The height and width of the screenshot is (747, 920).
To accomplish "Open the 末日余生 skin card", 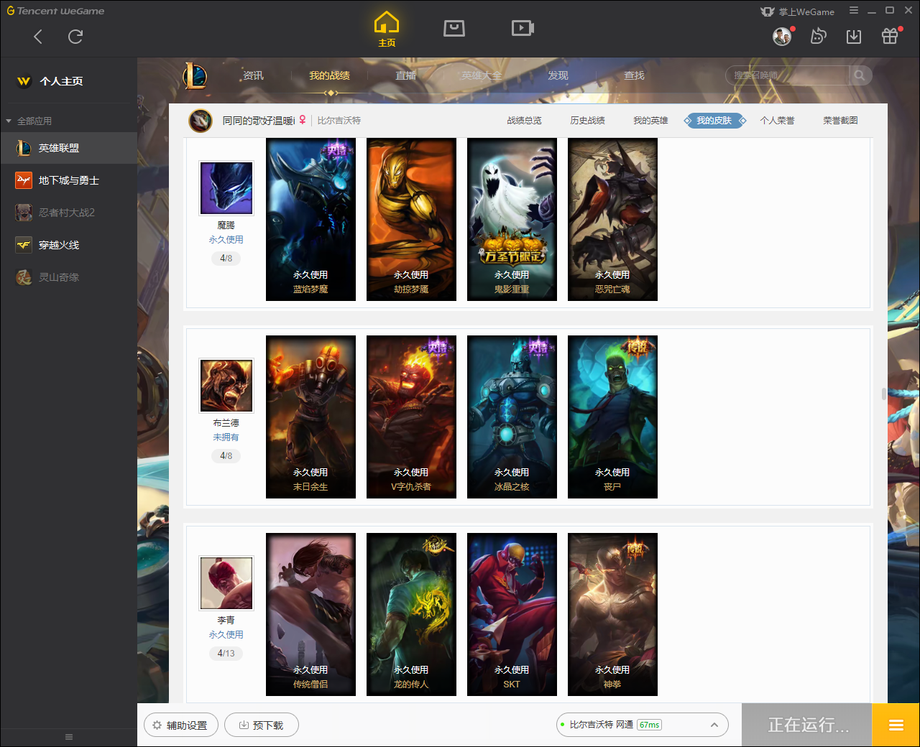I will point(310,417).
